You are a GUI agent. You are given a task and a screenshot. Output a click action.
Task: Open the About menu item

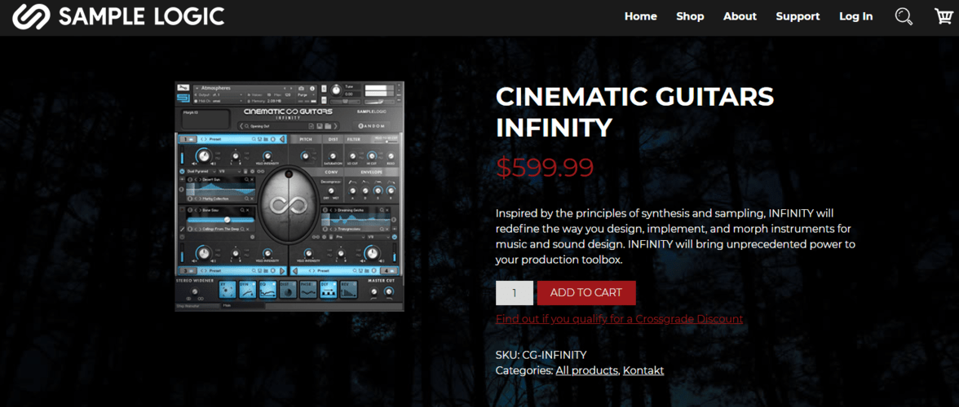click(x=740, y=16)
